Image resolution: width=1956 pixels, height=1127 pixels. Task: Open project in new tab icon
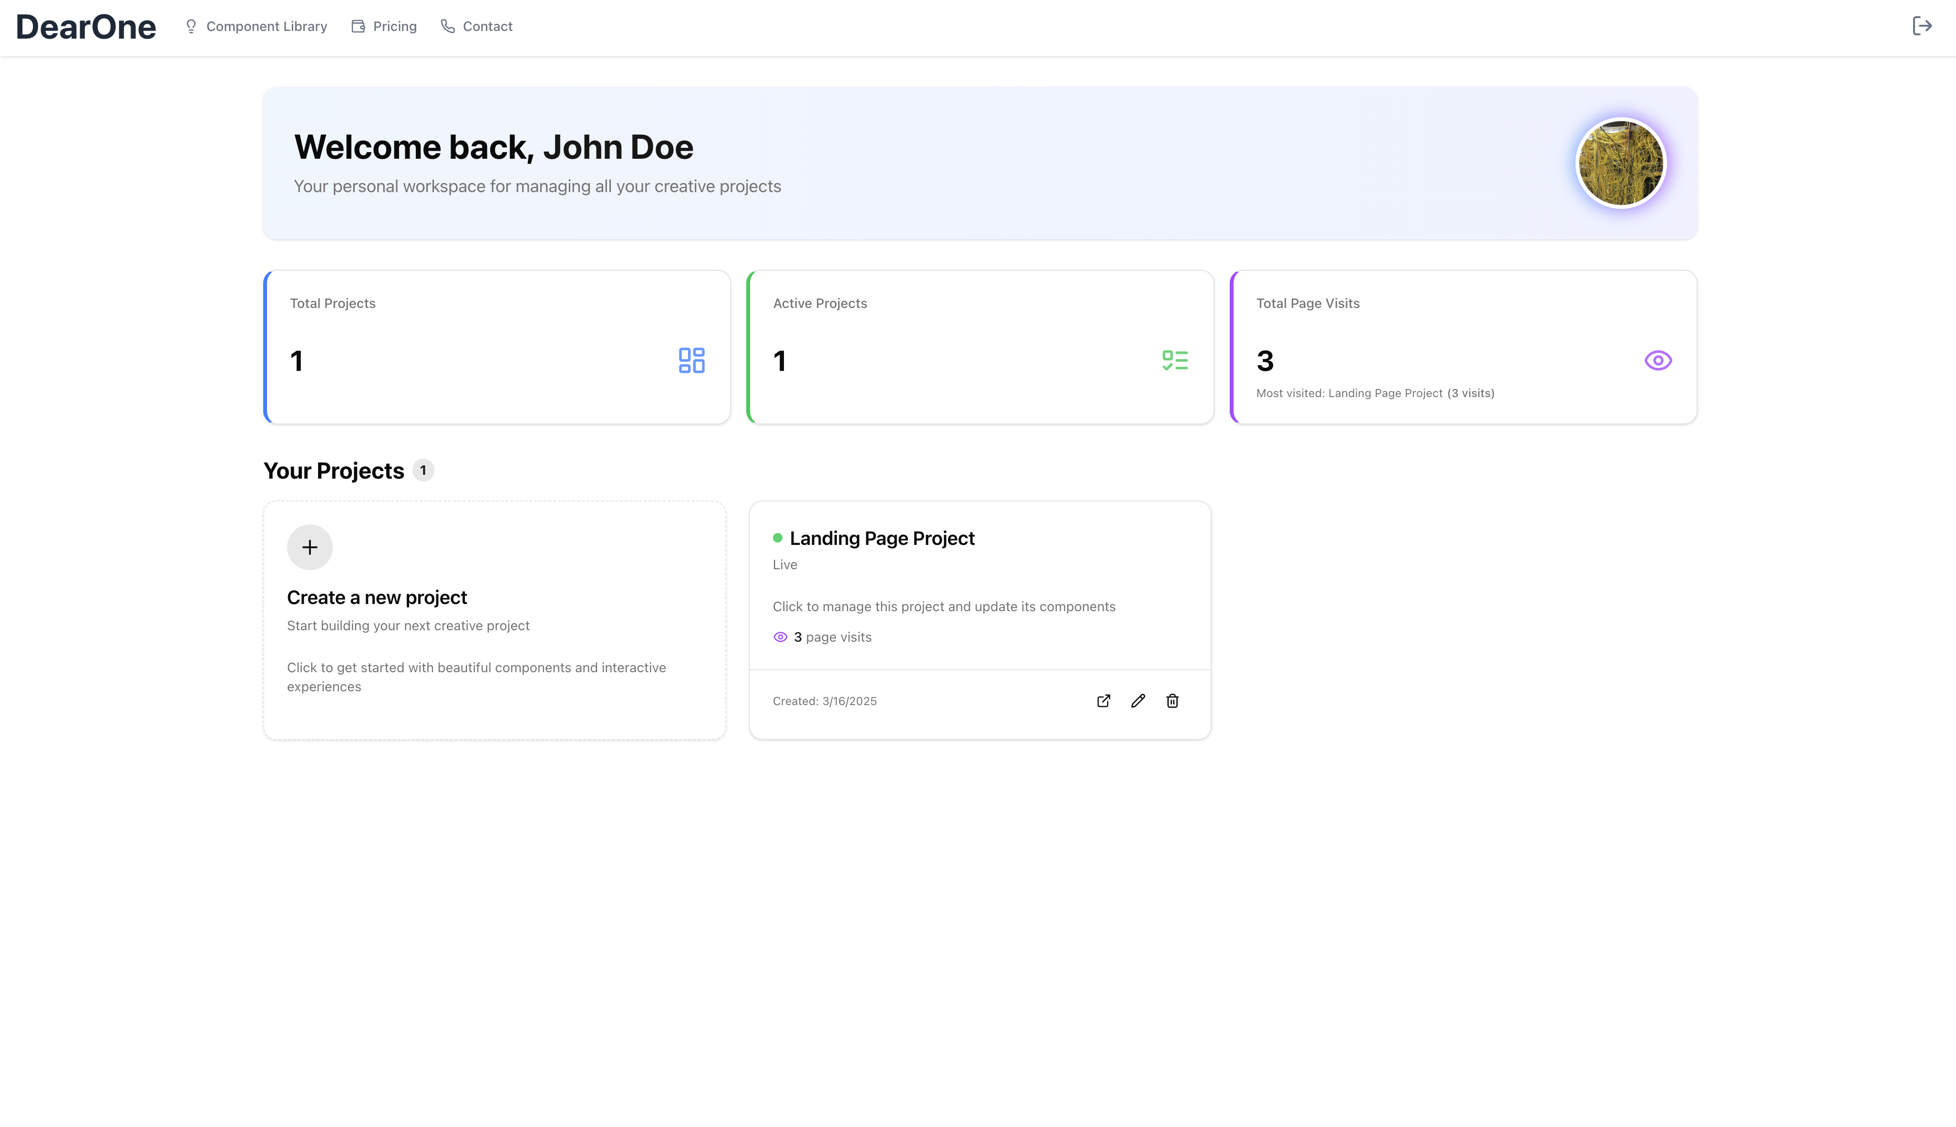[x=1103, y=700]
